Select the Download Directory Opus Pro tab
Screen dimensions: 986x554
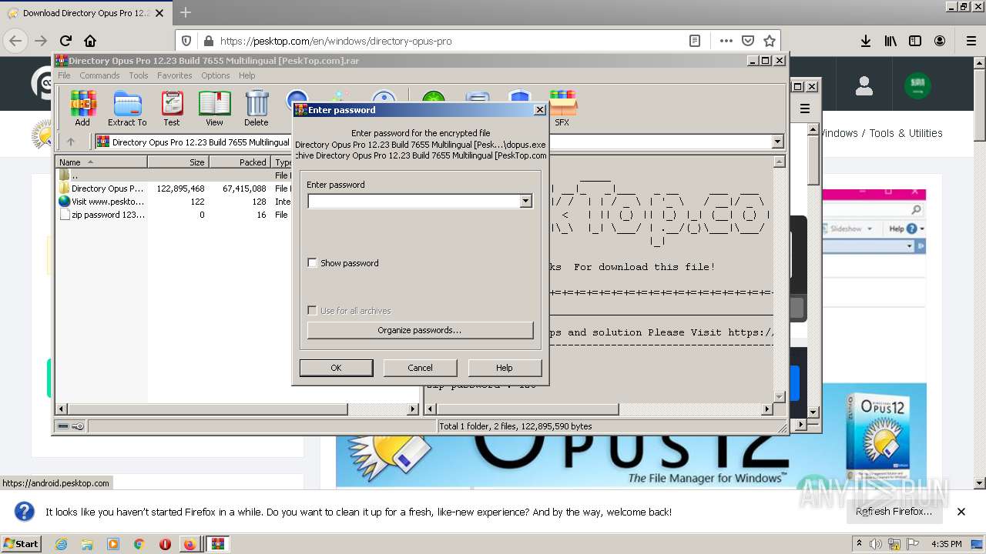(x=86, y=13)
